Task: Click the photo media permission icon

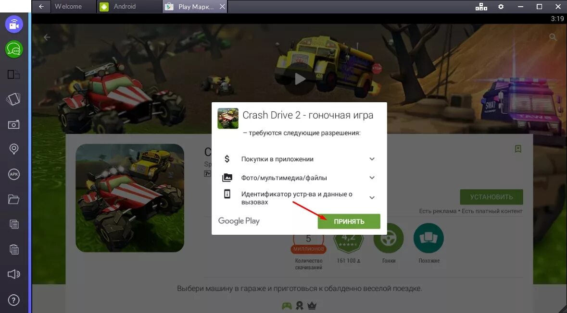Action: click(x=227, y=178)
